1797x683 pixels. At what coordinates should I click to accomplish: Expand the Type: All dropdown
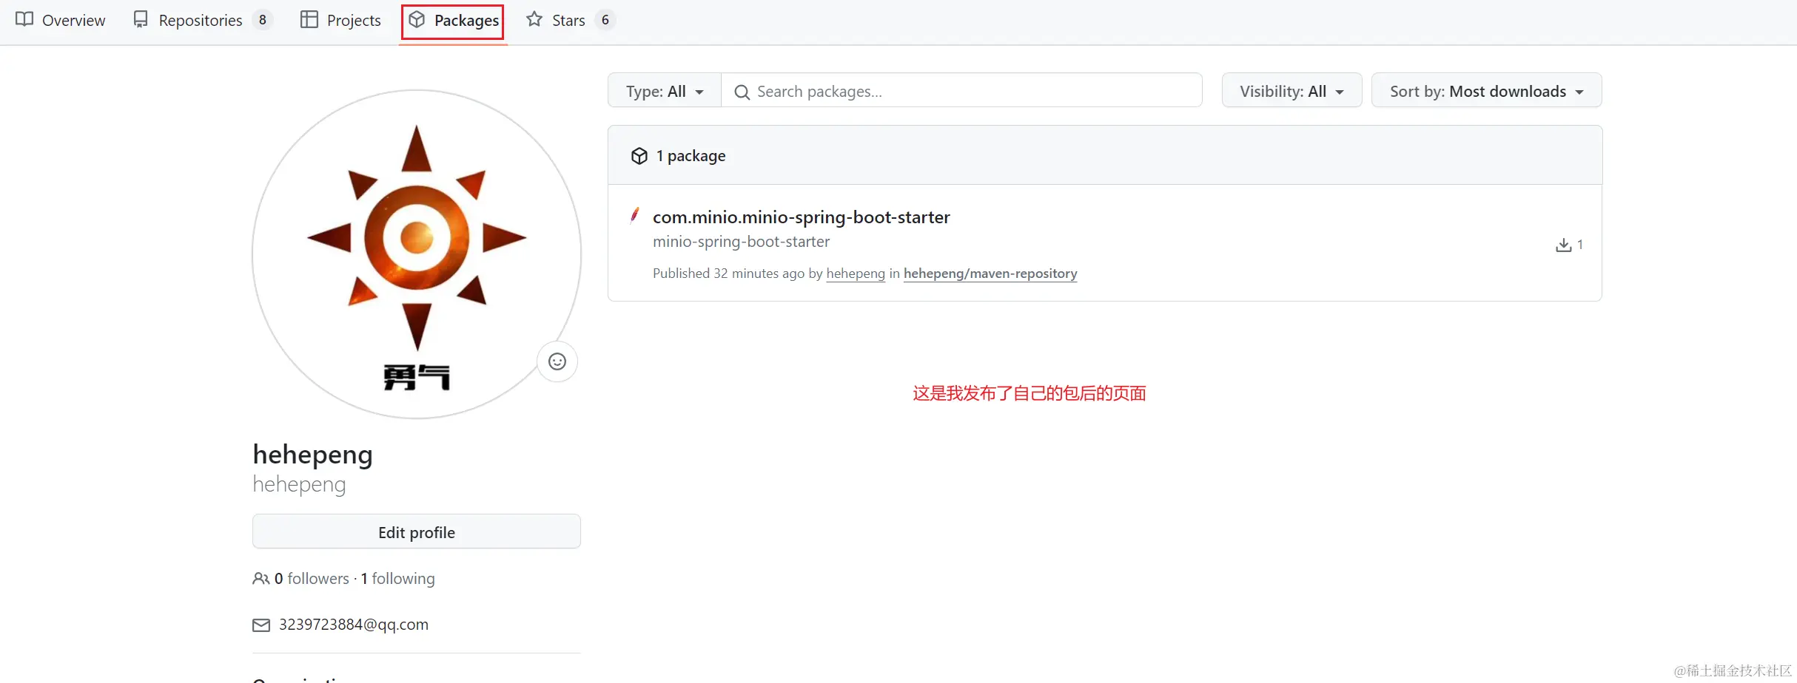click(x=665, y=90)
